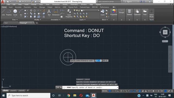Choose the Arc tool

pos(21,13)
